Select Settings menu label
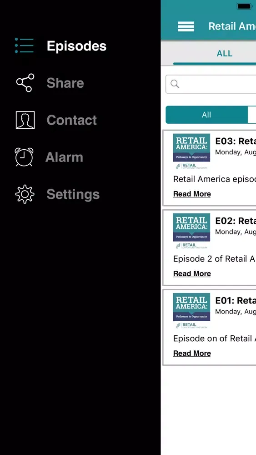Viewport: 256px width, 455px height. pyautogui.click(x=73, y=194)
